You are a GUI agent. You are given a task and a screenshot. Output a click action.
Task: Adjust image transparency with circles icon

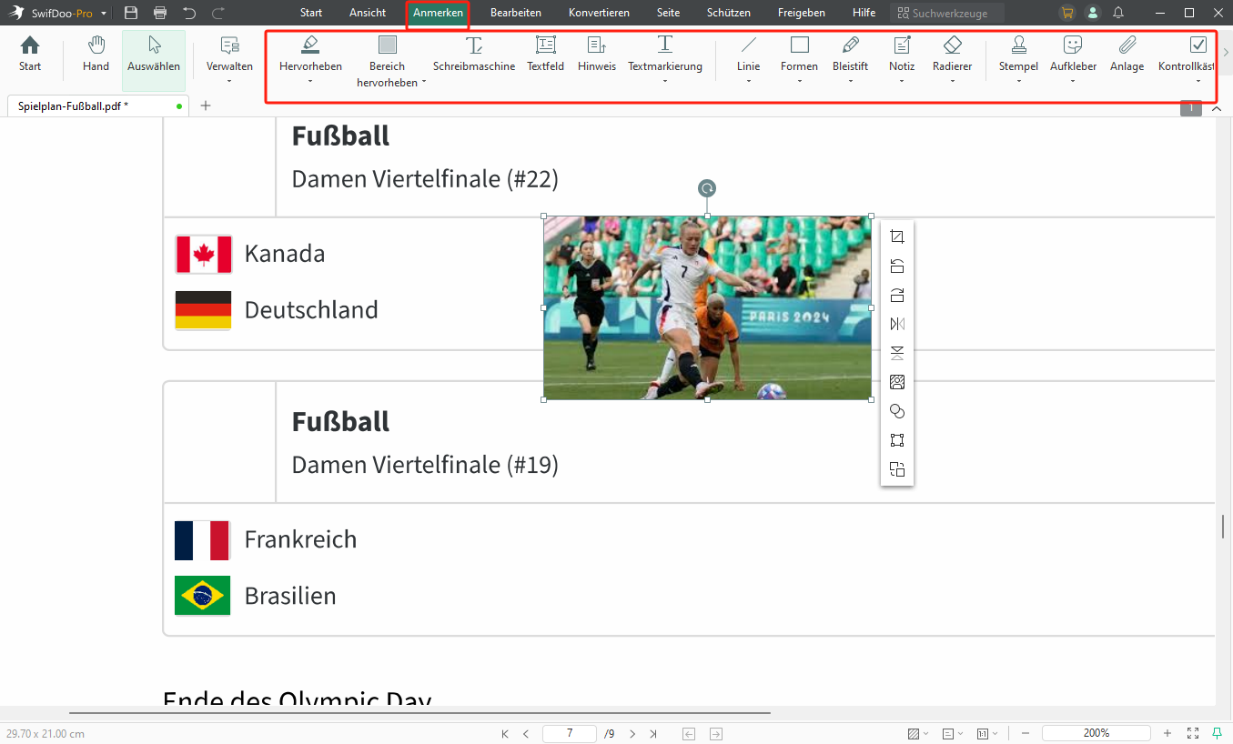click(897, 411)
